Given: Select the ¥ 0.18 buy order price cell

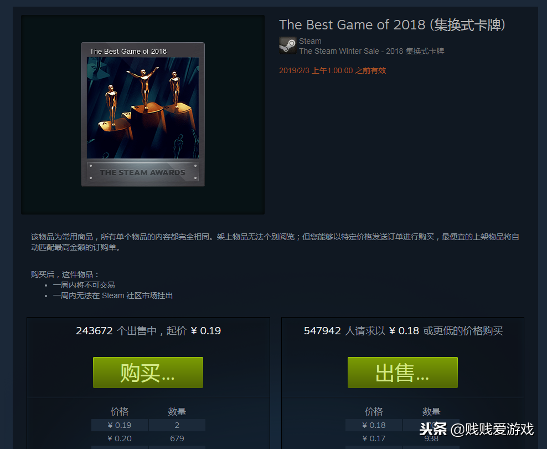Looking at the screenshot, I should [x=374, y=425].
